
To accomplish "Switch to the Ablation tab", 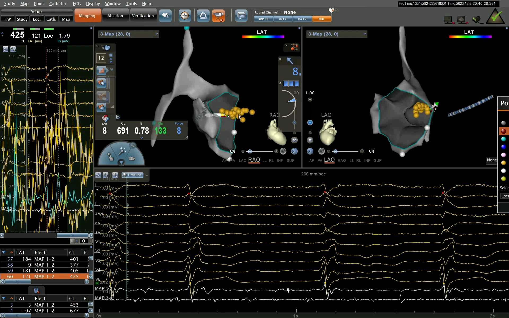I will [115, 16].
